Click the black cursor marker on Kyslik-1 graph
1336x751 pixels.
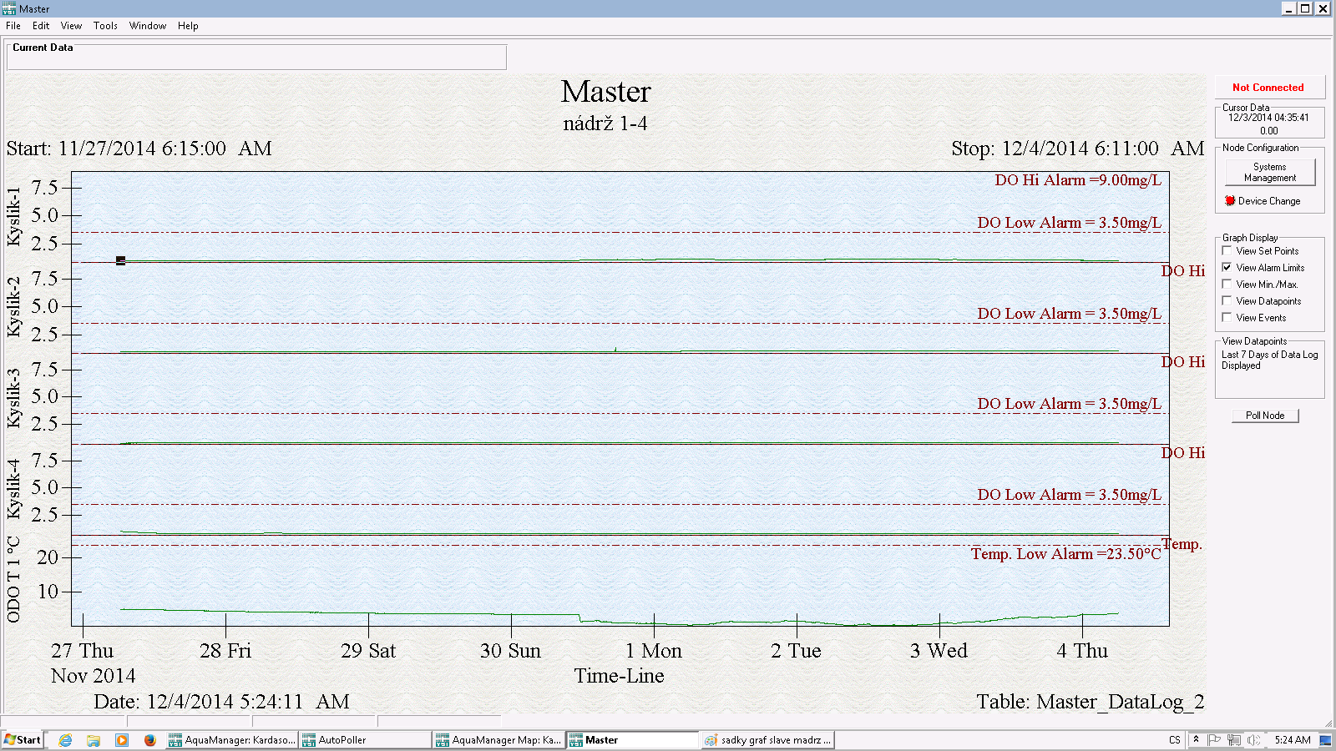[x=120, y=260]
